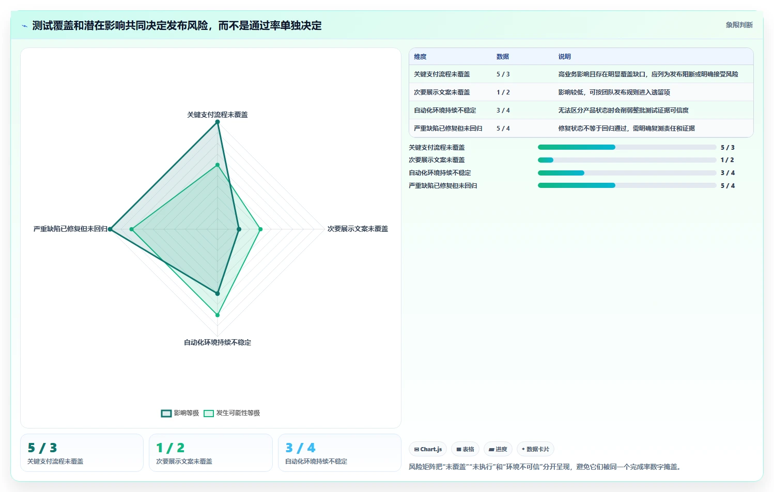This screenshot has width=774, height=492.
Task: Select the 表格 chip
Action: [x=465, y=449]
